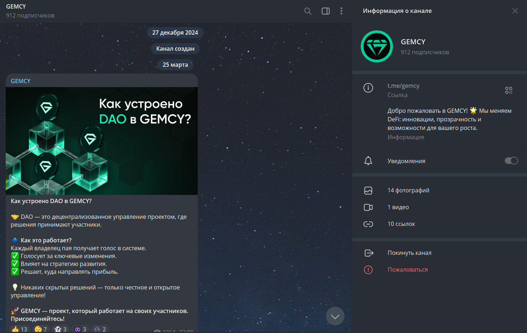The image size is (527, 333).
Task: Click the 25 марта date badge
Action: click(x=175, y=65)
